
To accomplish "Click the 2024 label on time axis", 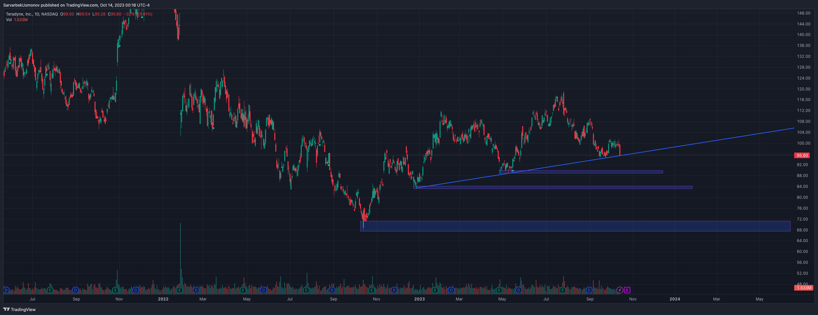I will point(675,299).
